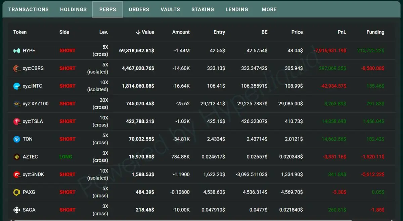Sort by the Lev. column header
This screenshot has height=221, width=403.
[104, 32]
